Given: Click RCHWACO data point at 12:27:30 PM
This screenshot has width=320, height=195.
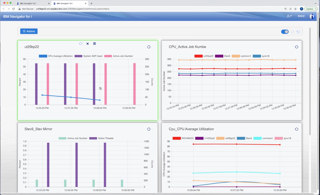Looking at the screenshot, I should [237, 144].
